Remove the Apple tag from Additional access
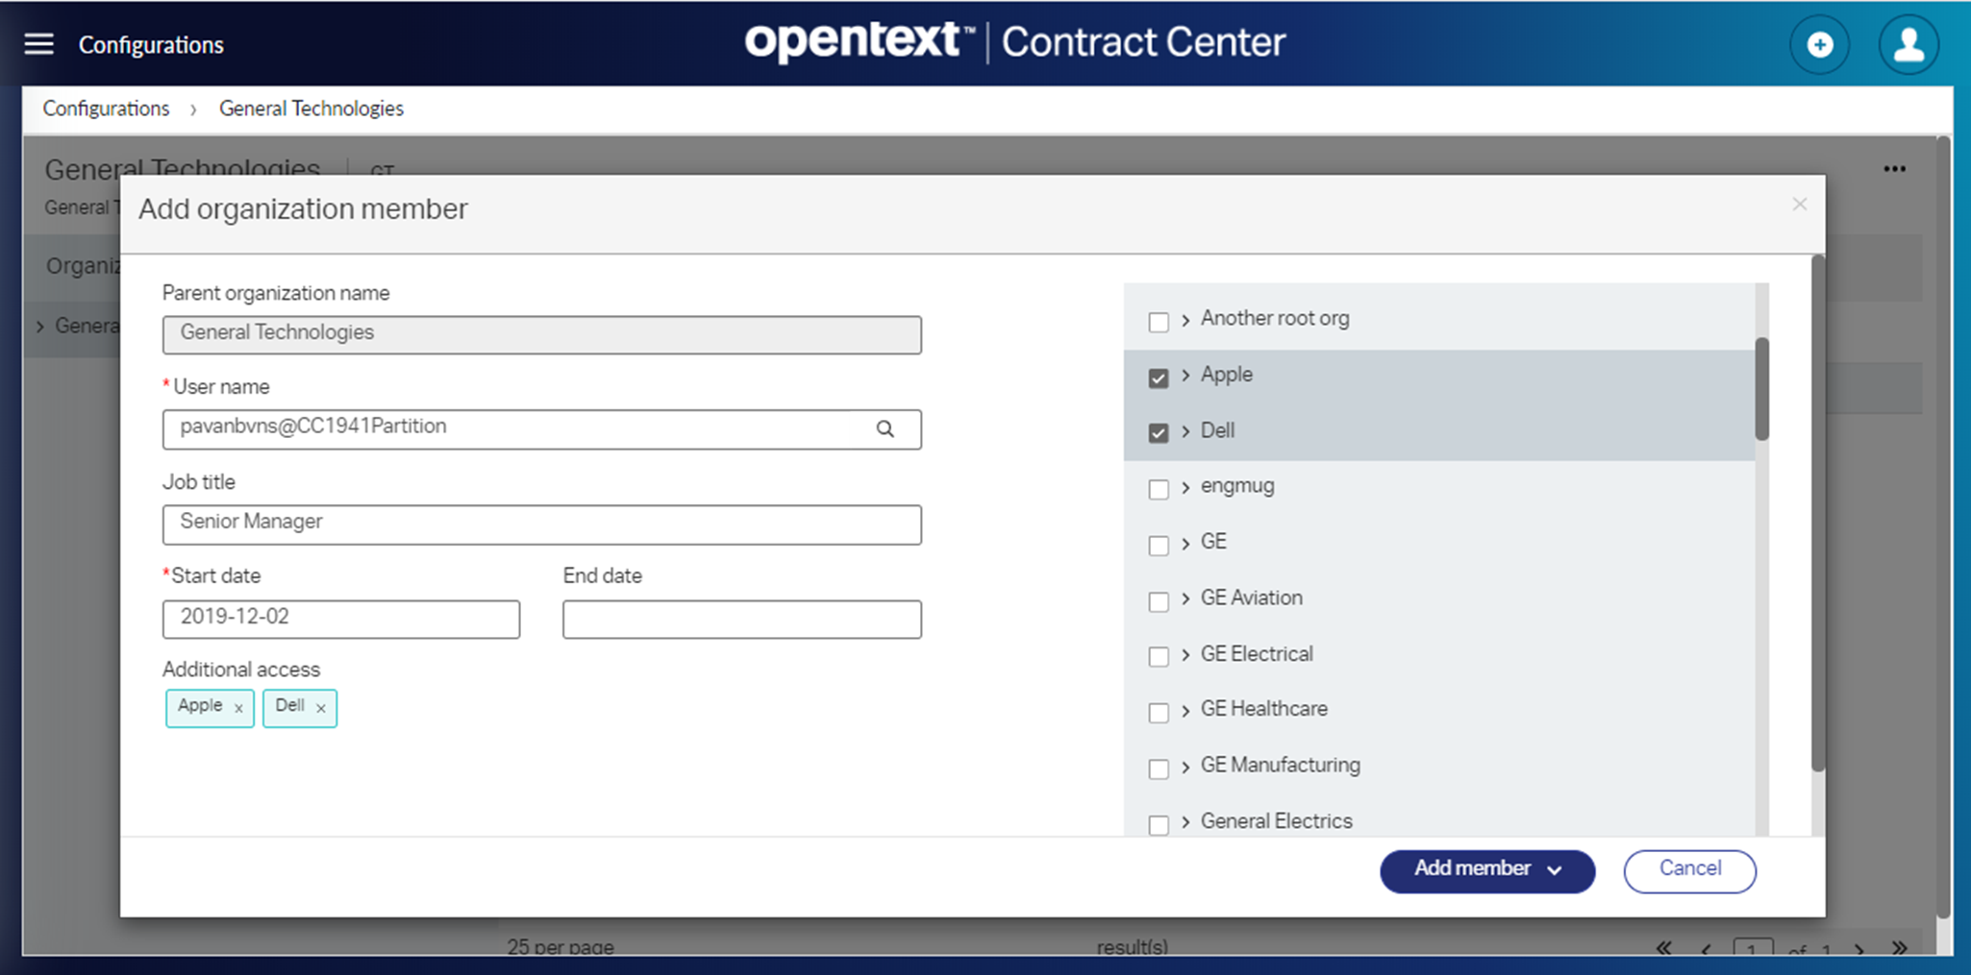The height and width of the screenshot is (975, 1971). [x=238, y=709]
